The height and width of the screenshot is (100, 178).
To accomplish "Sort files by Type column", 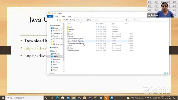I will coord(113,24).
